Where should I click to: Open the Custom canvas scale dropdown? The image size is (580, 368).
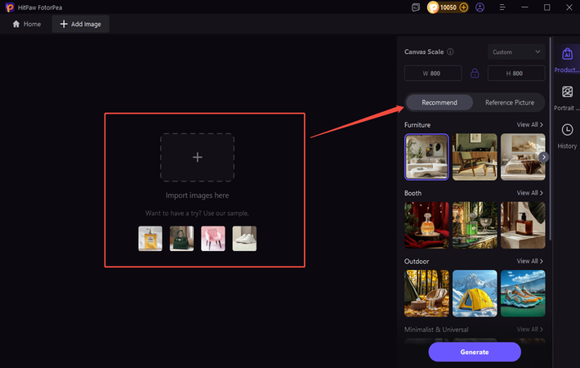pos(516,52)
